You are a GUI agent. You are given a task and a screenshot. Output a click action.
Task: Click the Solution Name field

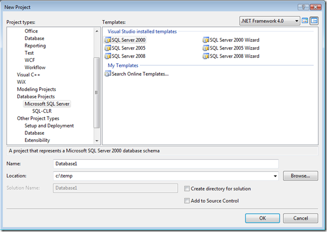coord(115,188)
